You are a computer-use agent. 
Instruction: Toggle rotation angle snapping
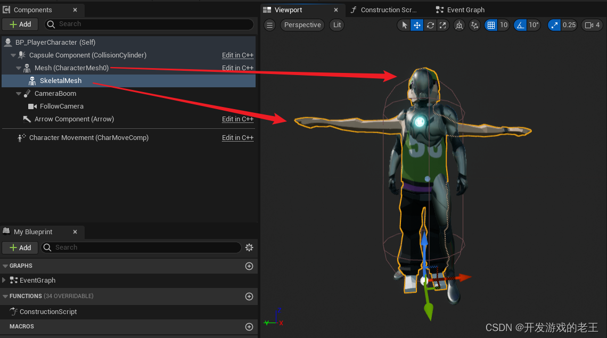520,25
